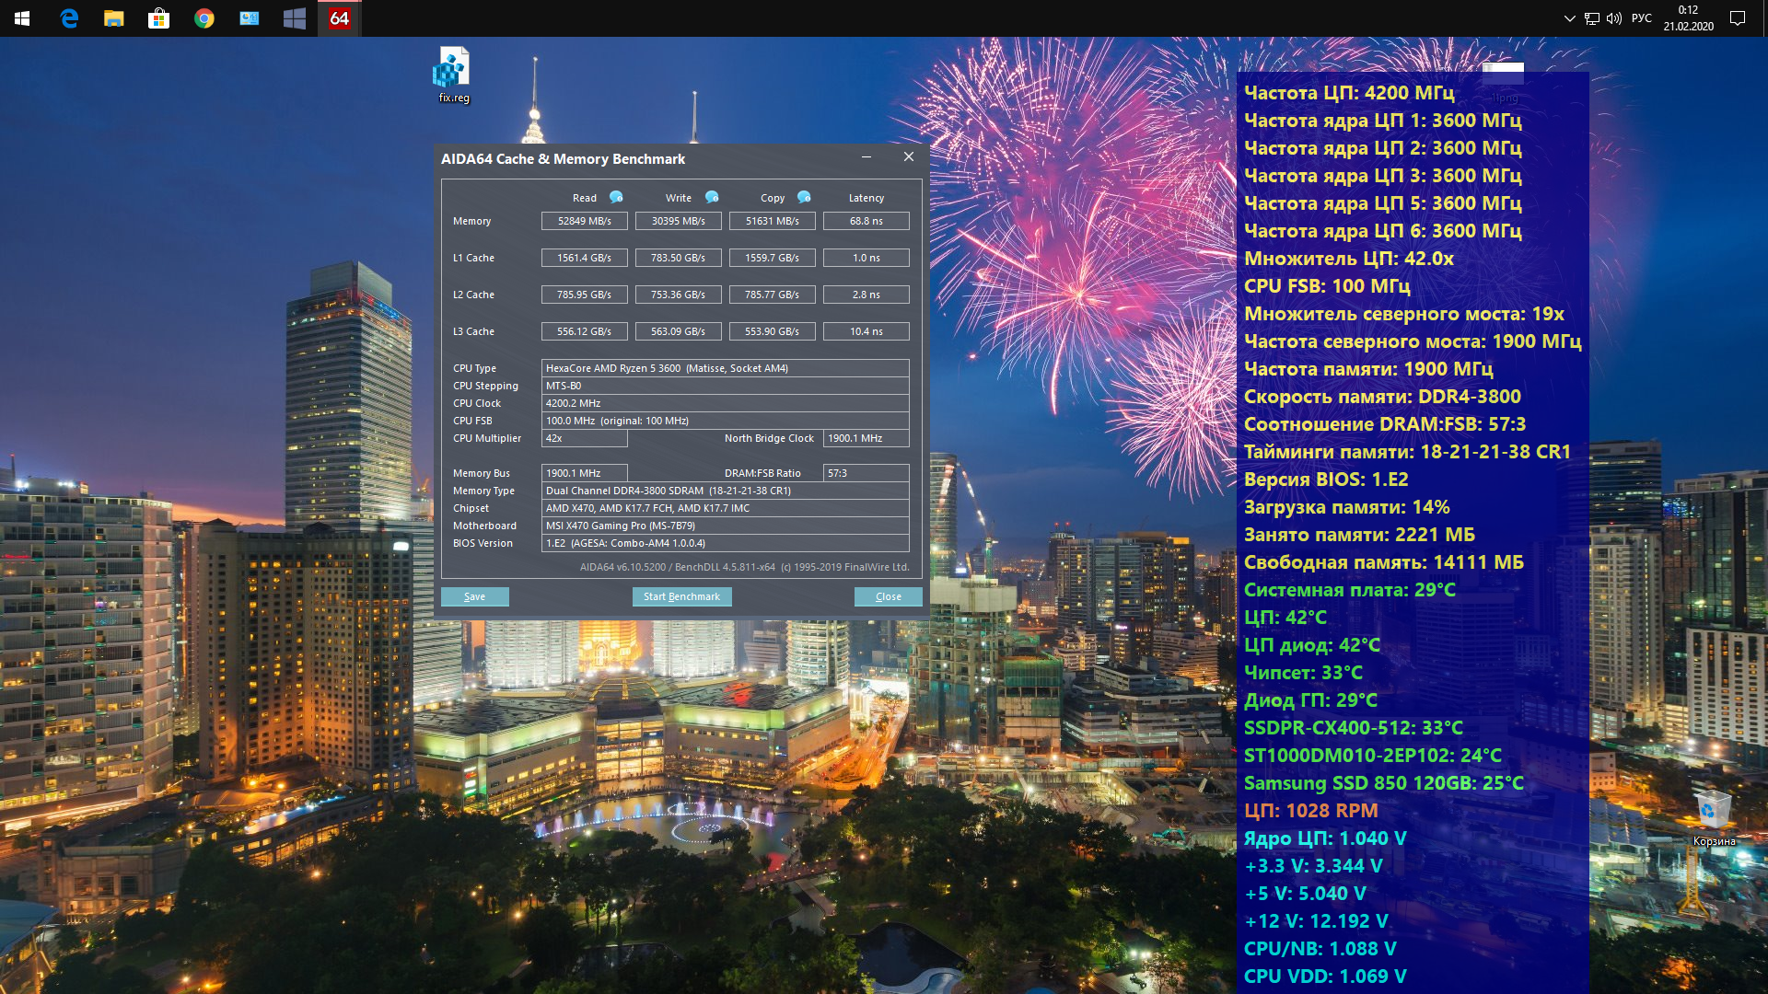This screenshot has height=994, width=1768.
Task: Open the clock and date flyout
Action: point(1688,18)
